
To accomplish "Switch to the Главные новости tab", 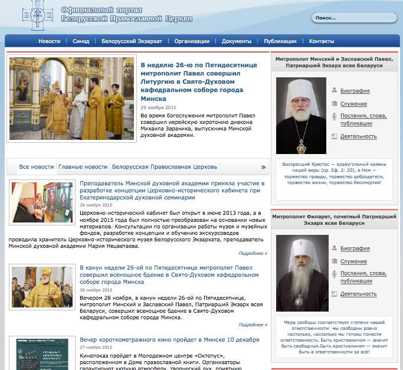I will 83,167.
